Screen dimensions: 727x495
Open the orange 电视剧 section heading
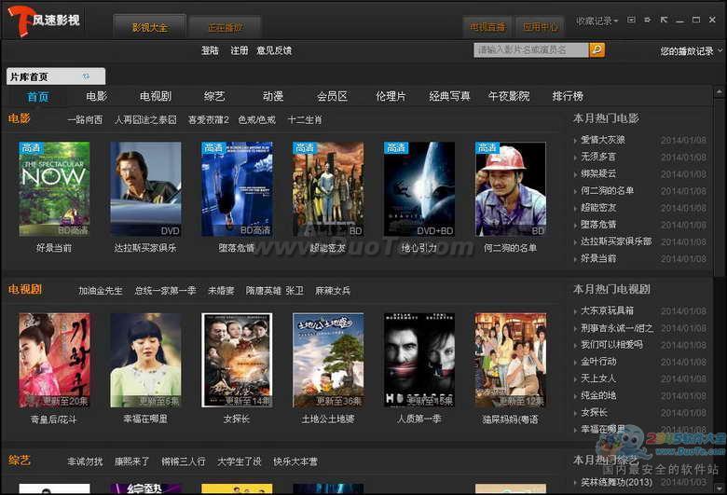pyautogui.click(x=24, y=290)
